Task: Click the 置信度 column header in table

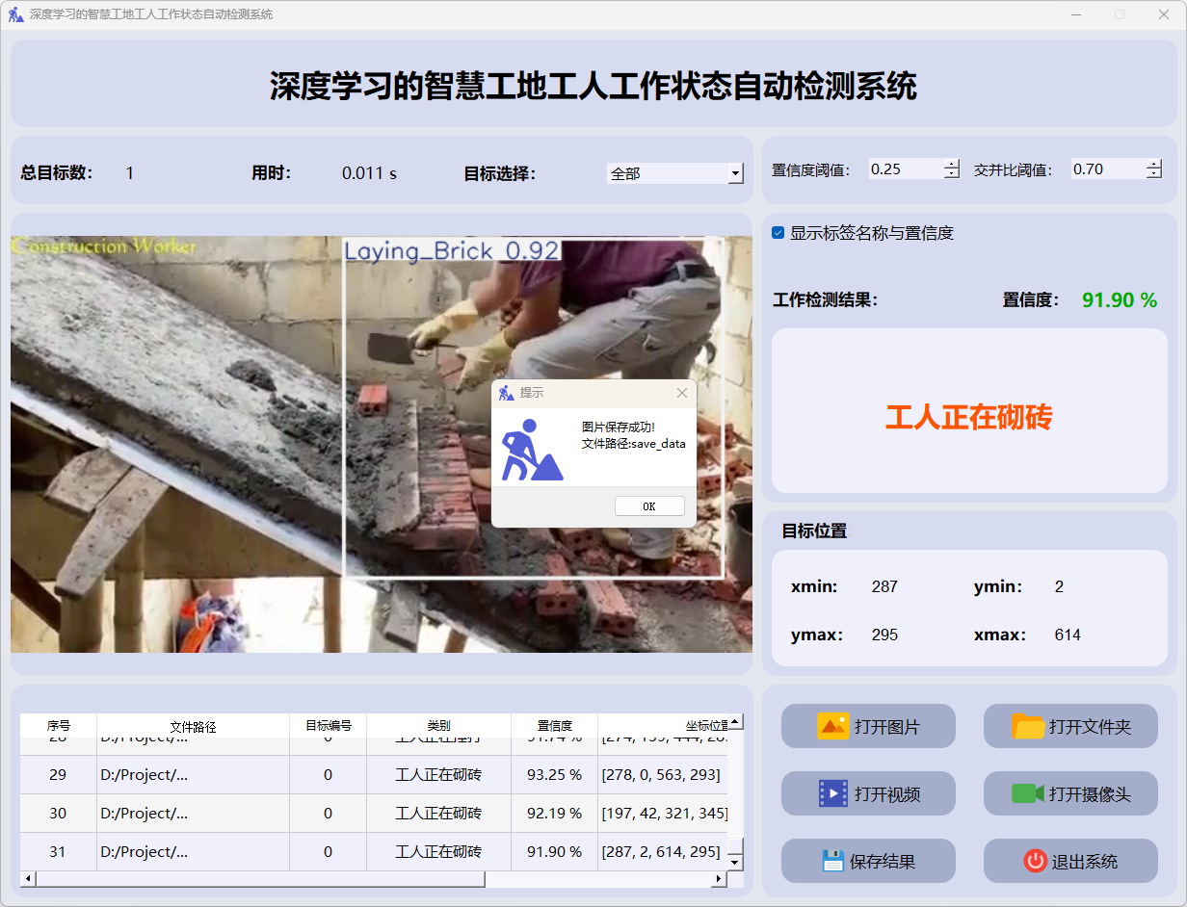Action: (x=555, y=726)
